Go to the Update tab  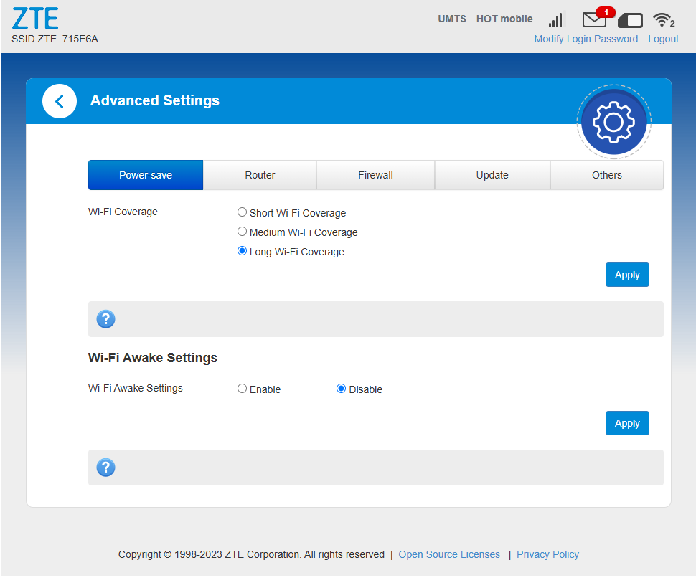click(492, 175)
